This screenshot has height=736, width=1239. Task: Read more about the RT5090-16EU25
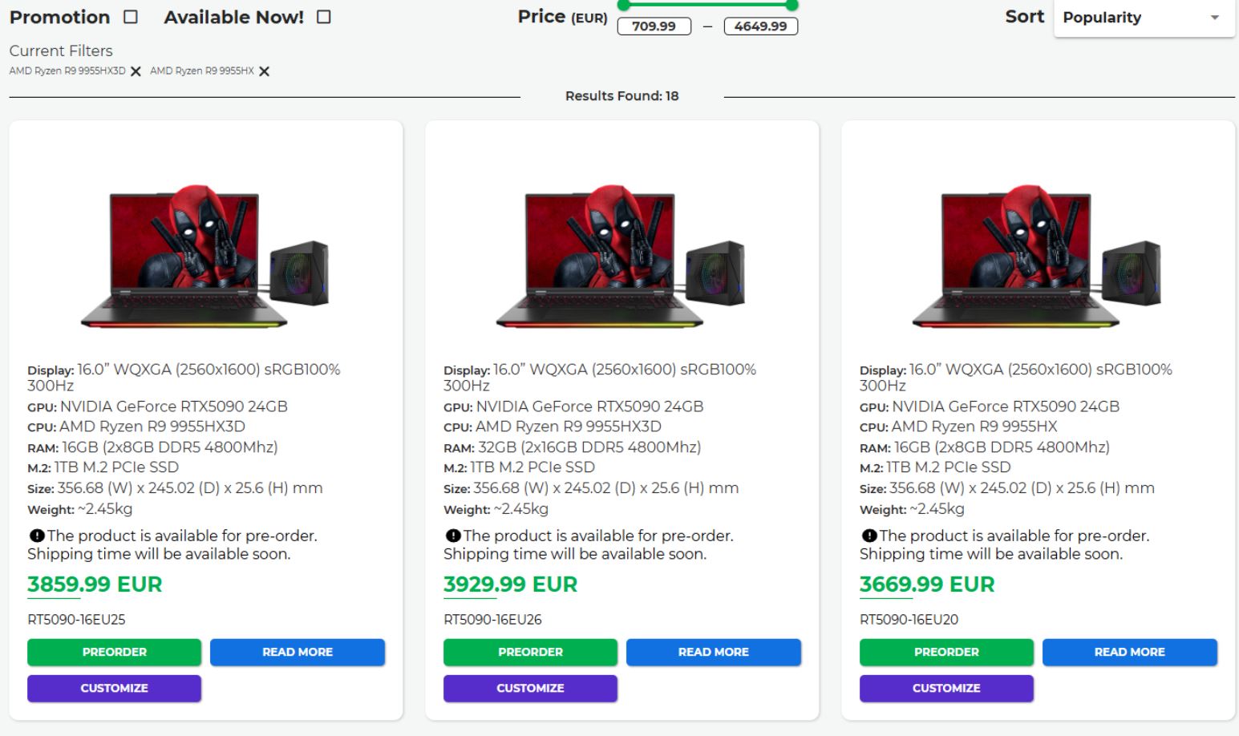click(x=297, y=652)
